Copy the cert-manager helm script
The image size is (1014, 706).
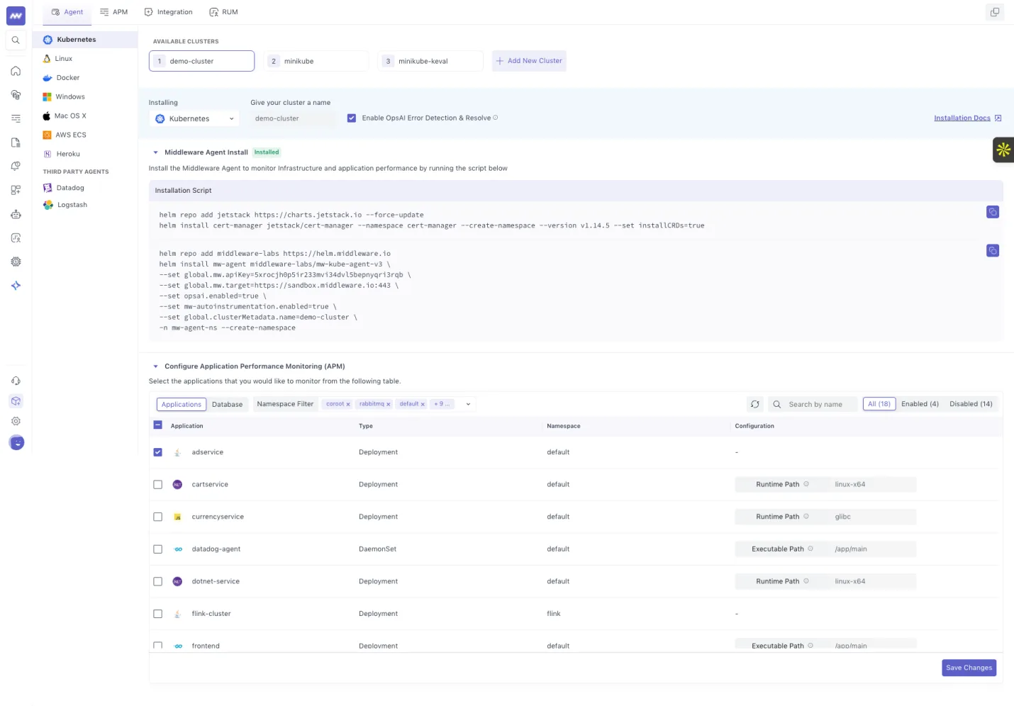(993, 212)
